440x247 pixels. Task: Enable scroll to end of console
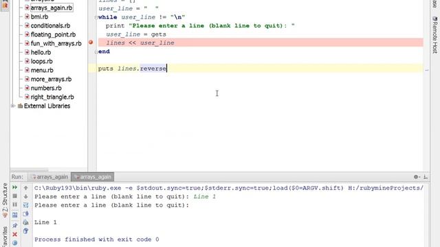(26, 214)
